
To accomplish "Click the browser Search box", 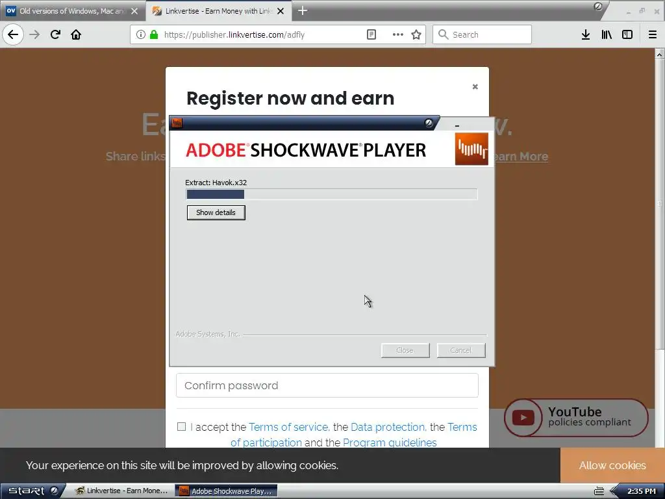I will [483, 34].
